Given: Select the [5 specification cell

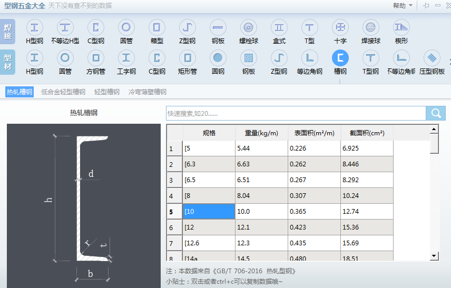Looking at the screenshot, I should click(209, 148).
